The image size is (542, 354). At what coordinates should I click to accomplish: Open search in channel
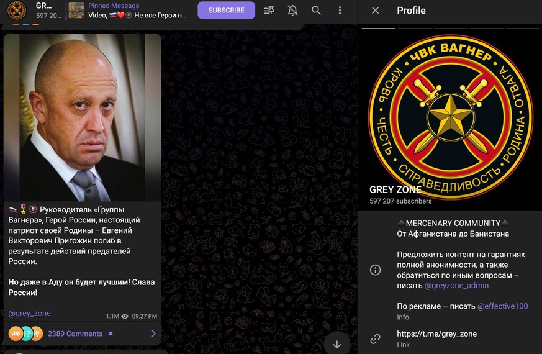pos(316,11)
